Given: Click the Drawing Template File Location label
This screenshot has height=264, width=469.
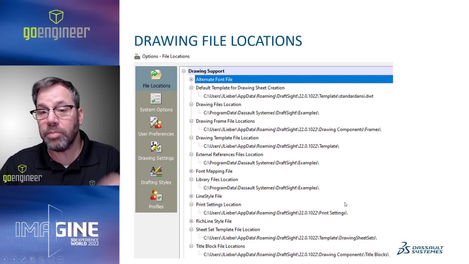Looking at the screenshot, I should [227, 138].
